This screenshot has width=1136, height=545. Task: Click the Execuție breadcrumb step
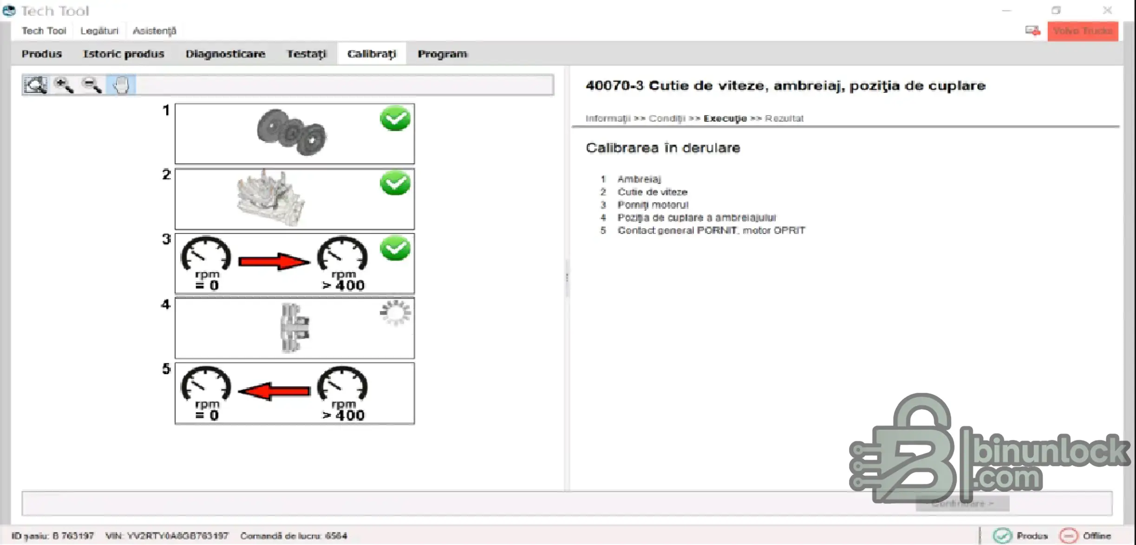pyautogui.click(x=725, y=118)
